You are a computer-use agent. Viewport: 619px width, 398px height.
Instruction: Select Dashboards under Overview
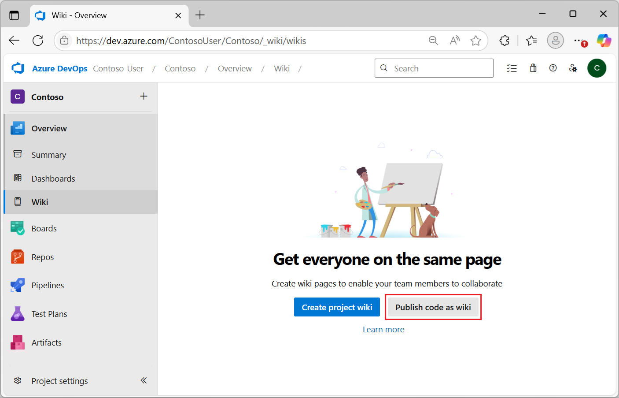[x=53, y=179]
